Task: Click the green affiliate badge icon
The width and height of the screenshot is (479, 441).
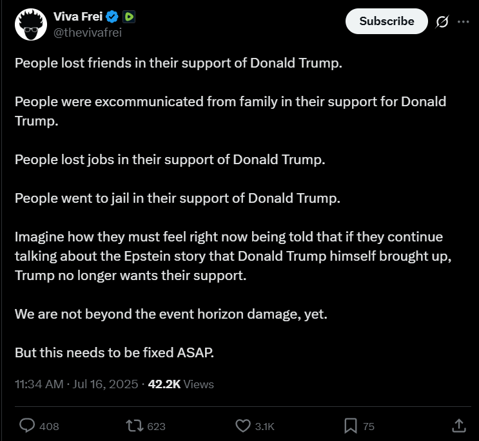Action: (x=128, y=17)
